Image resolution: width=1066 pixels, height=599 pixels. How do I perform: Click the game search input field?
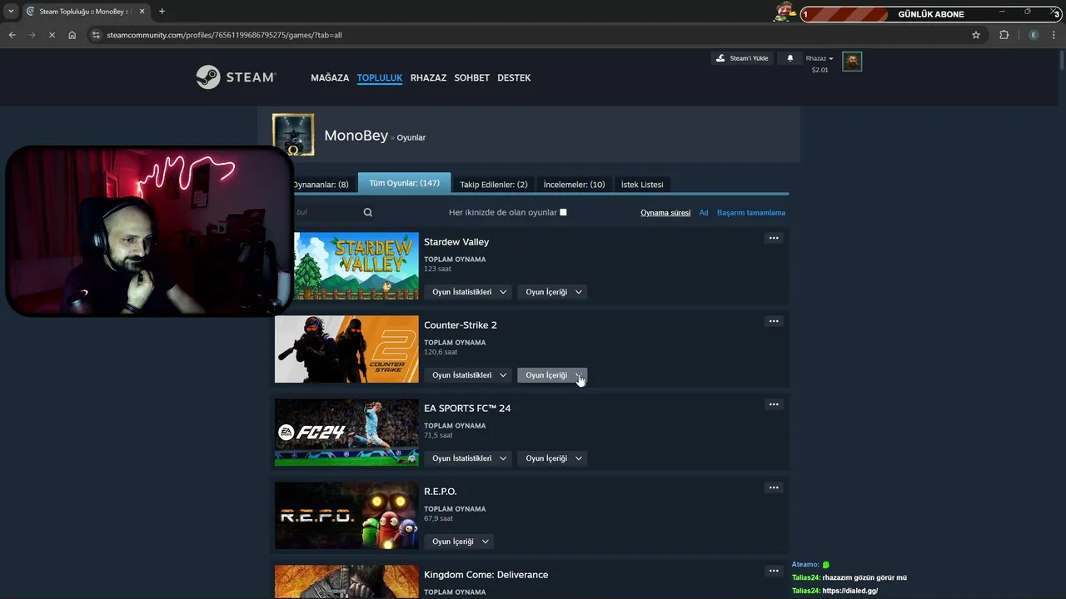pyautogui.click(x=327, y=212)
